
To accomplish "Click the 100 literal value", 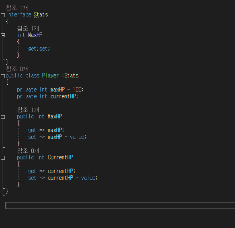I will (x=77, y=90).
